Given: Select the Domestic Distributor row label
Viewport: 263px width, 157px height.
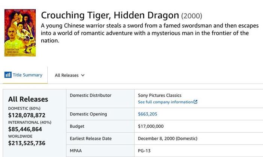Looking at the screenshot, I should [x=91, y=95].
